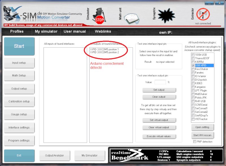Select X-PID 3.0 COM5 position 1 output
Viewport: 226px width, 166px height.
[x=104, y=49]
